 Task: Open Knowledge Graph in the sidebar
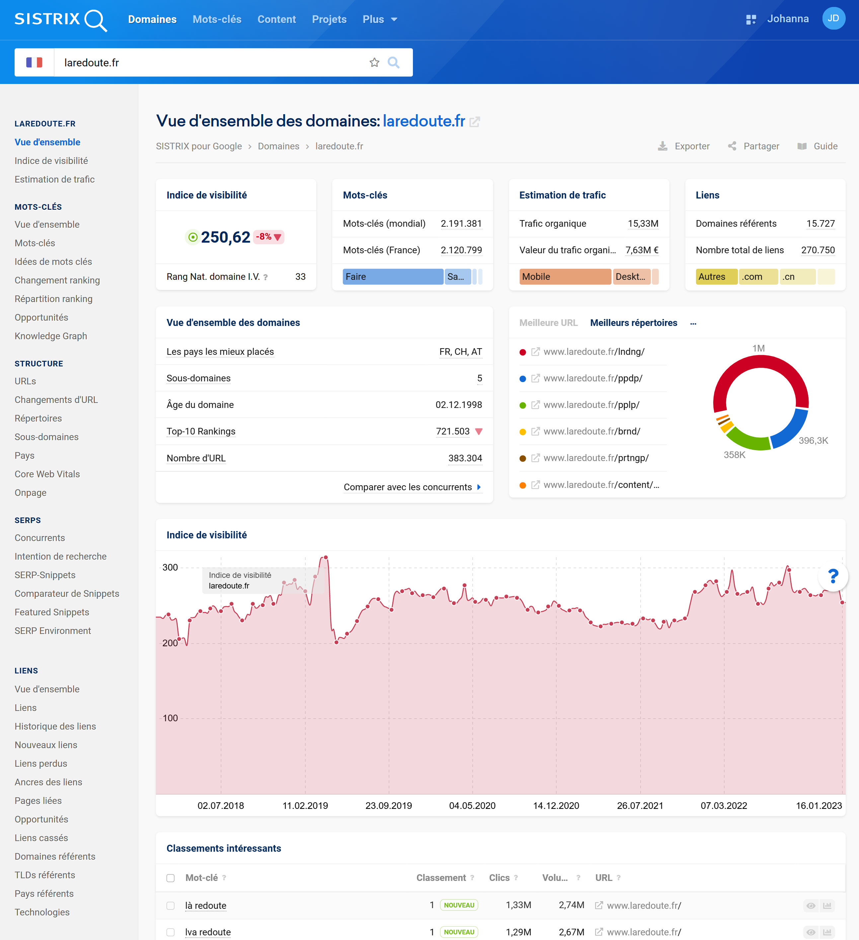51,336
